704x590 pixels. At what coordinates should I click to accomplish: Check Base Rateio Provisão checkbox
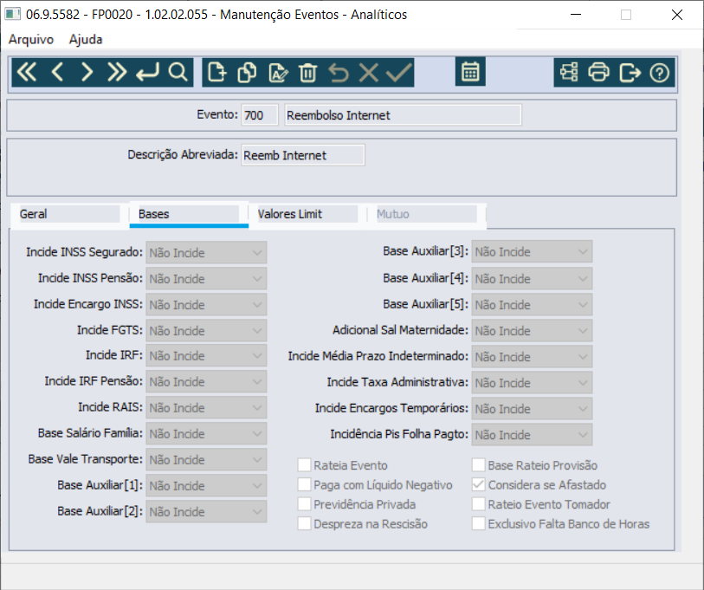point(479,464)
